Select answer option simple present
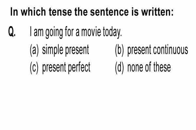Viewport: 196px width, 130px height. pos(66,50)
